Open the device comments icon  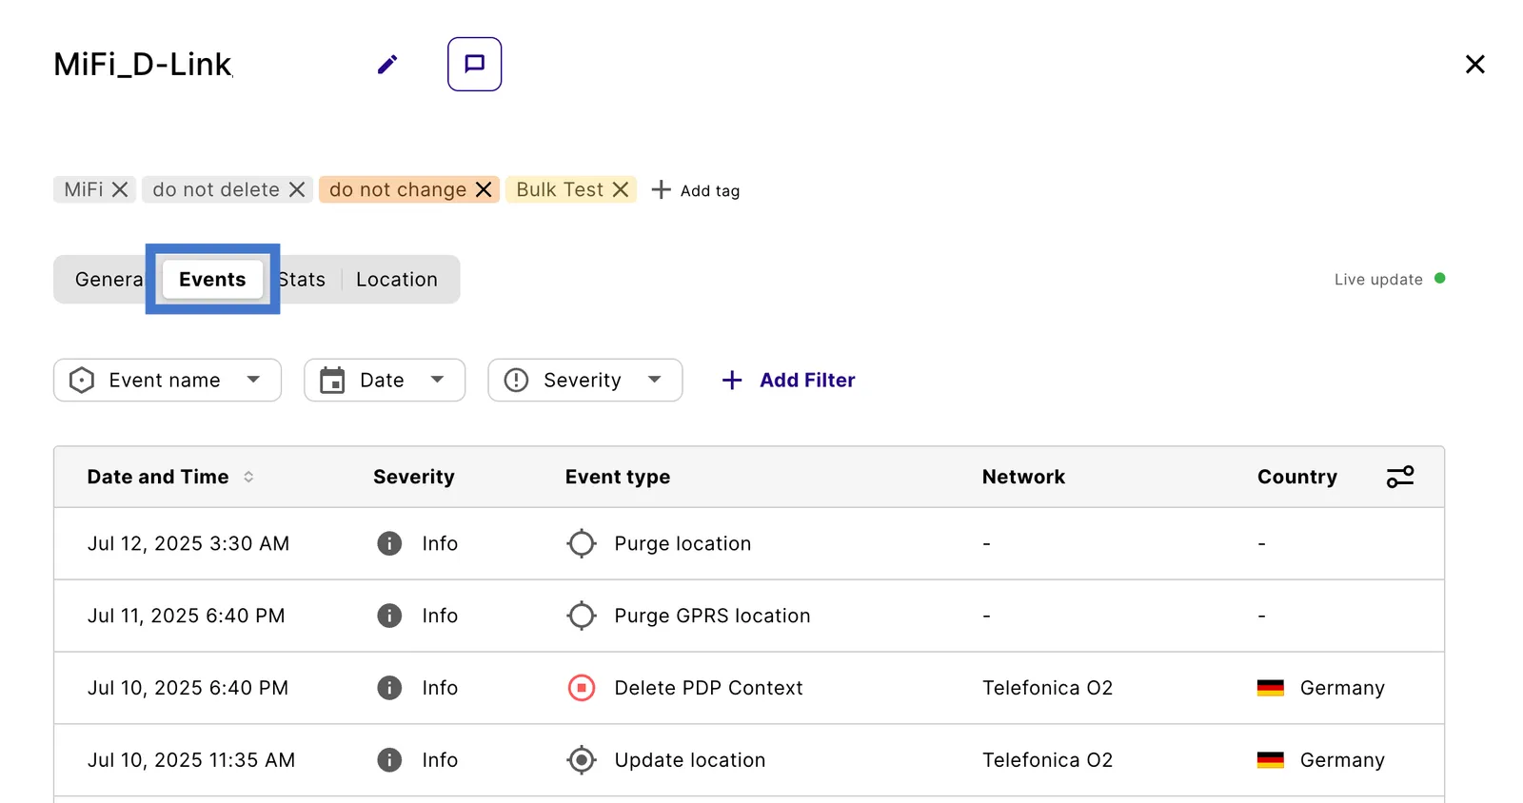tap(474, 64)
